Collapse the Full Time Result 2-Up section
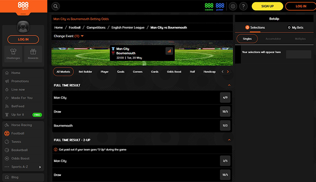 [229, 140]
